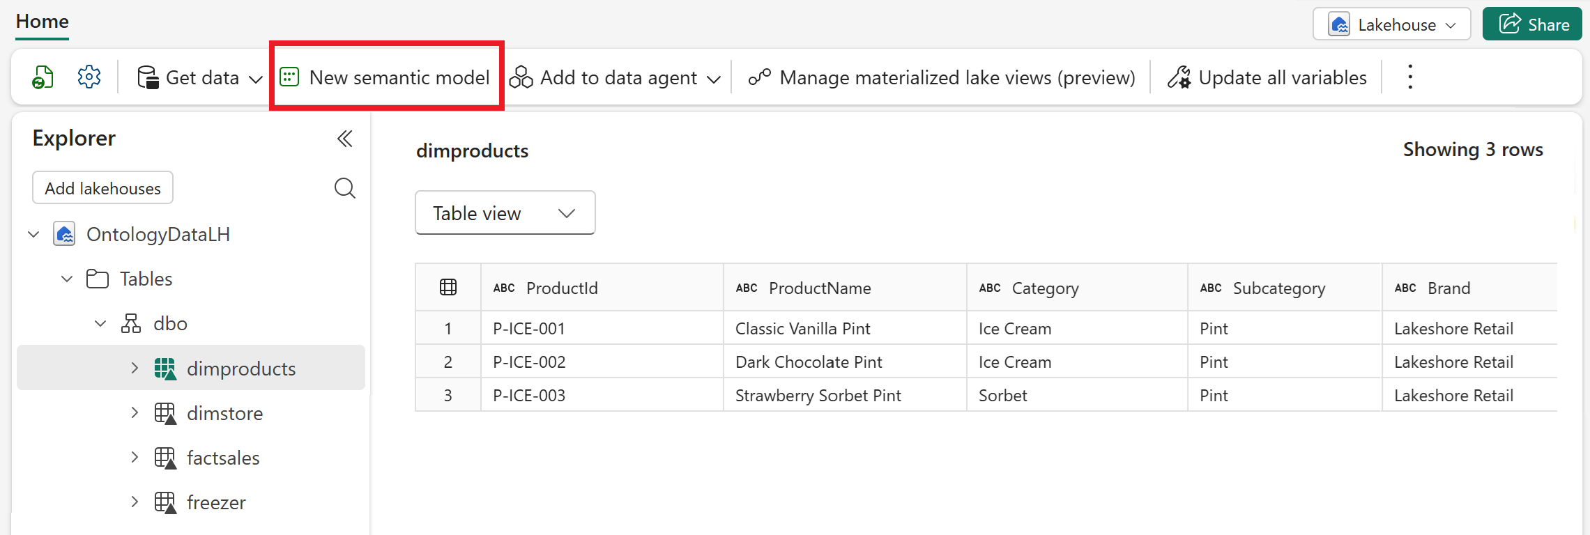Click the factsales table icon

pyautogui.click(x=165, y=458)
